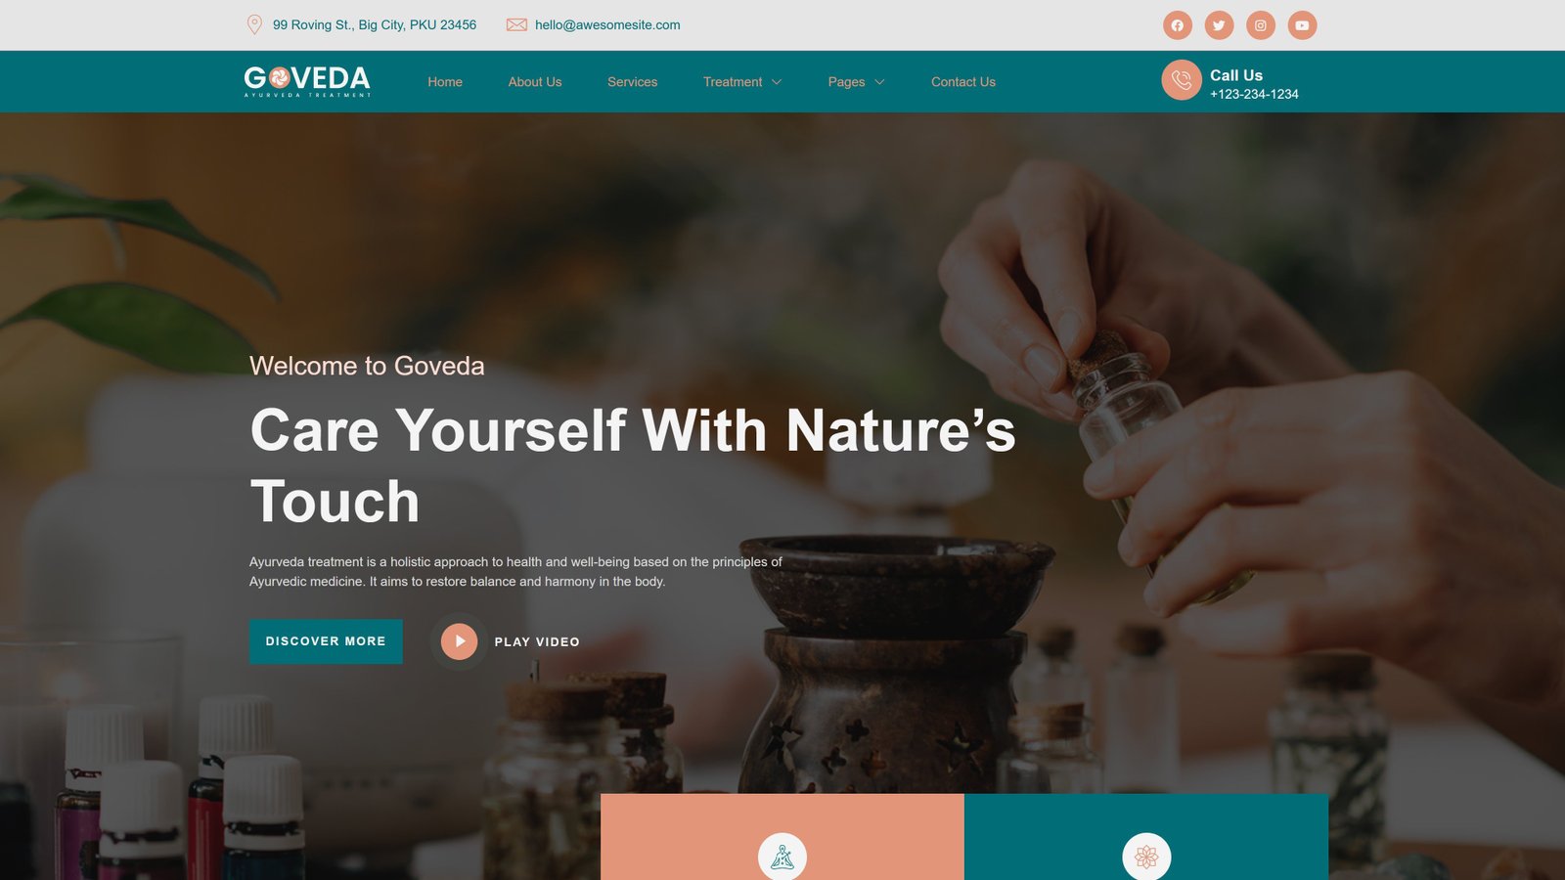Open the Instagram social icon

click(x=1261, y=25)
